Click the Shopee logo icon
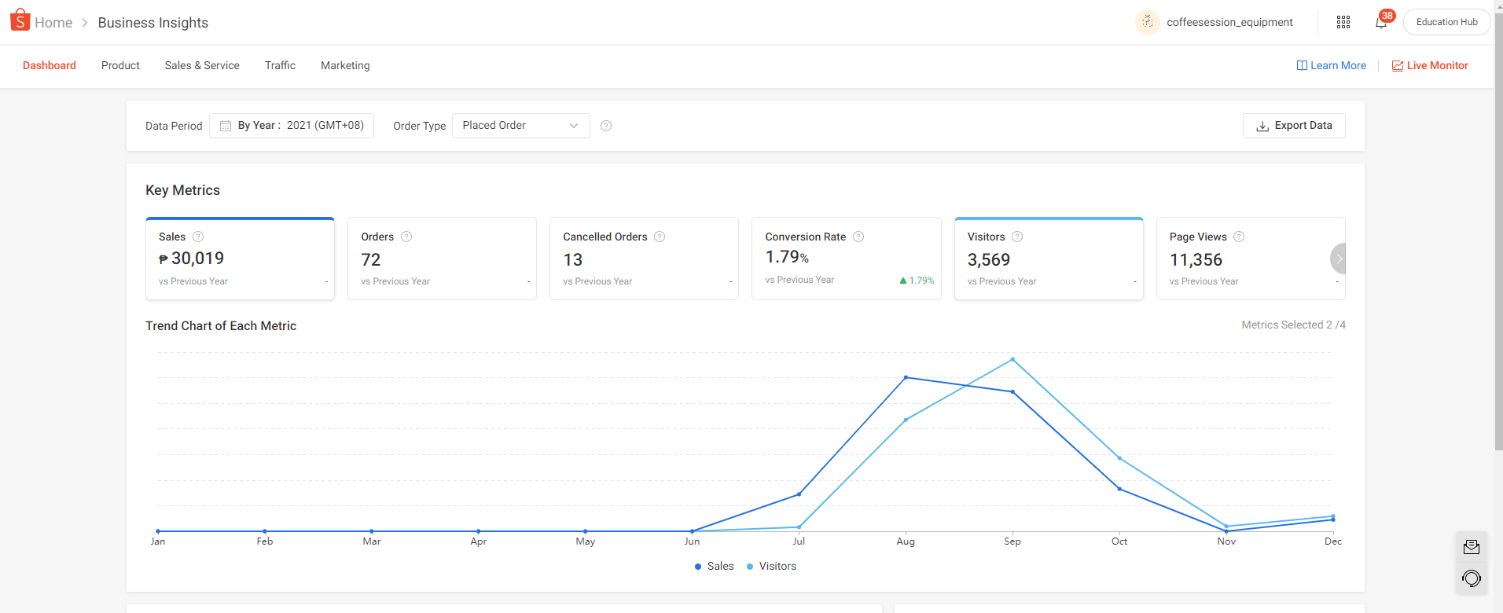Screen dimensions: 1503x613 click(x=20, y=20)
